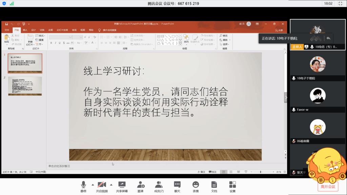Image resolution: width=347 pixels, height=195 pixels.
Task: Click 查找 find button in ribbon
Action: point(224,36)
